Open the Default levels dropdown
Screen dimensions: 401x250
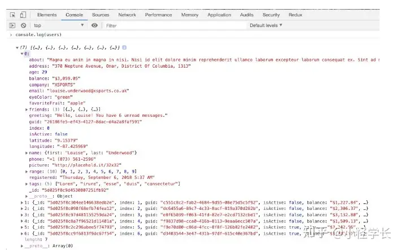266,25
